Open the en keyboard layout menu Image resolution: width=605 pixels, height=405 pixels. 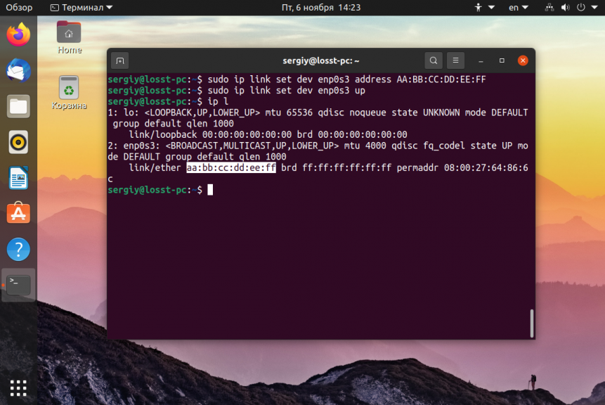click(518, 7)
